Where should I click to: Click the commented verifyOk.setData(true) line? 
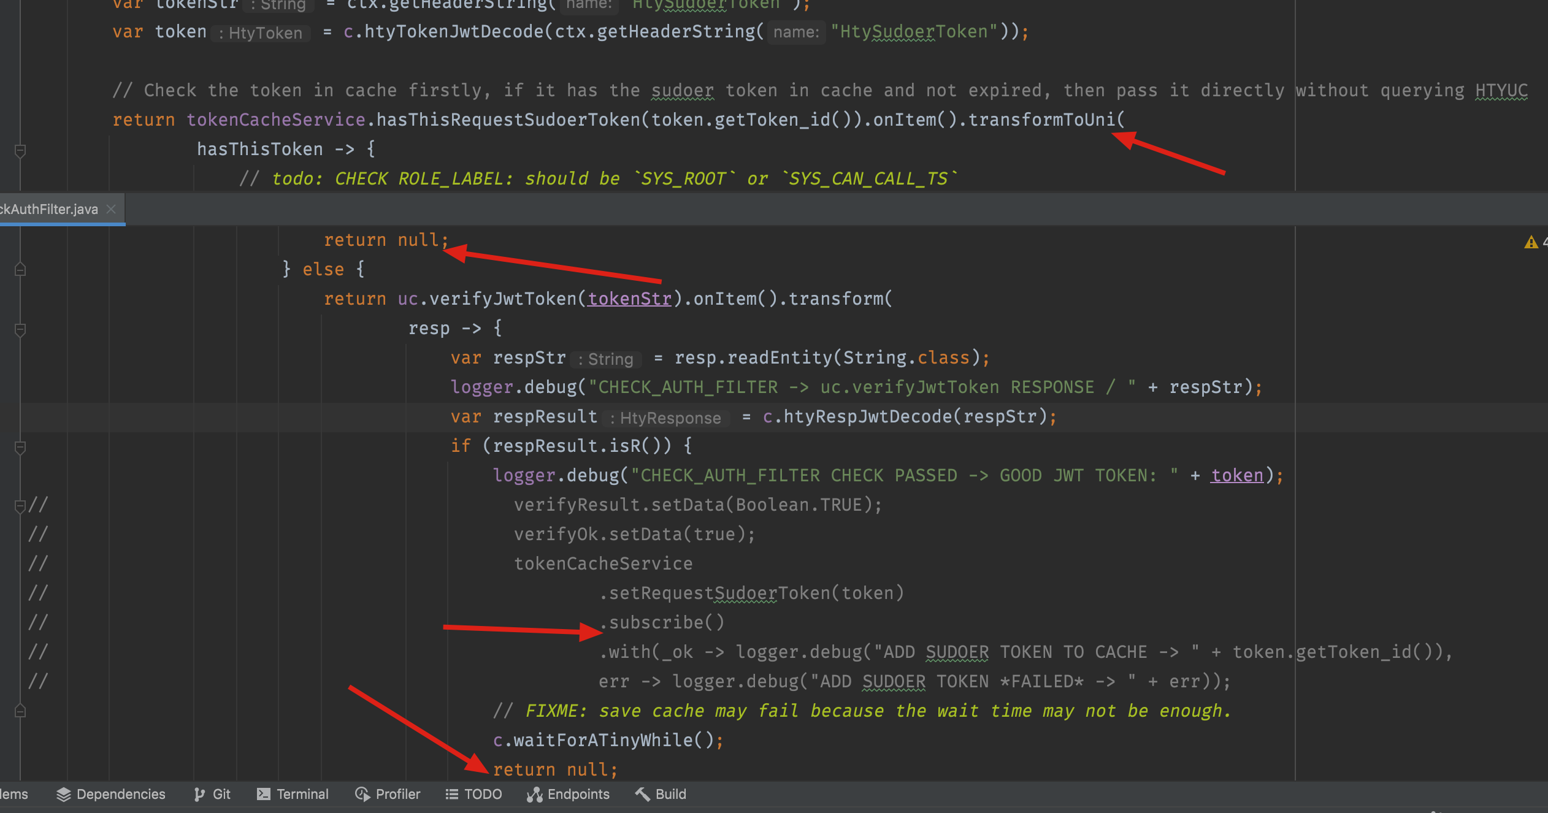pos(635,534)
